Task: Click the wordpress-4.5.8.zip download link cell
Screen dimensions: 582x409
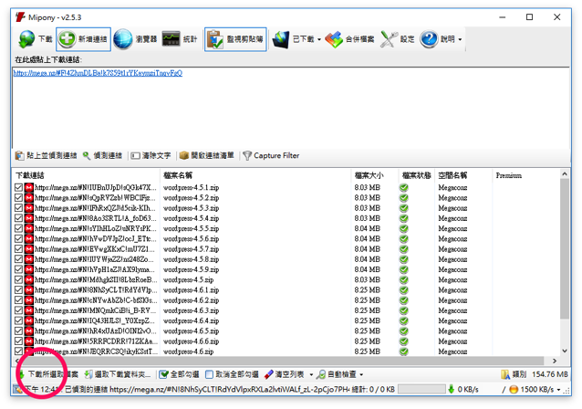Action: click(x=94, y=259)
